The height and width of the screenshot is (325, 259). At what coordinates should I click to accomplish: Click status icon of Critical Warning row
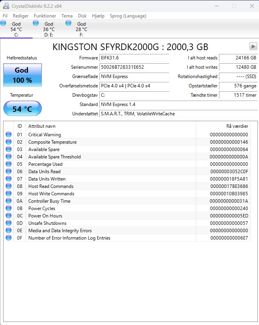[9, 134]
